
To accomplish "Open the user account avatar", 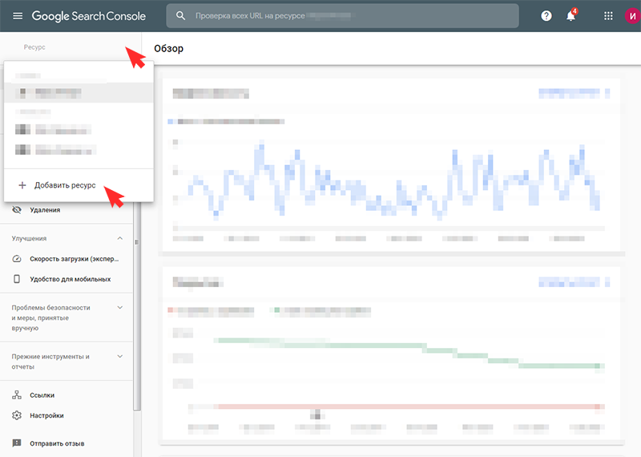I will (632, 16).
